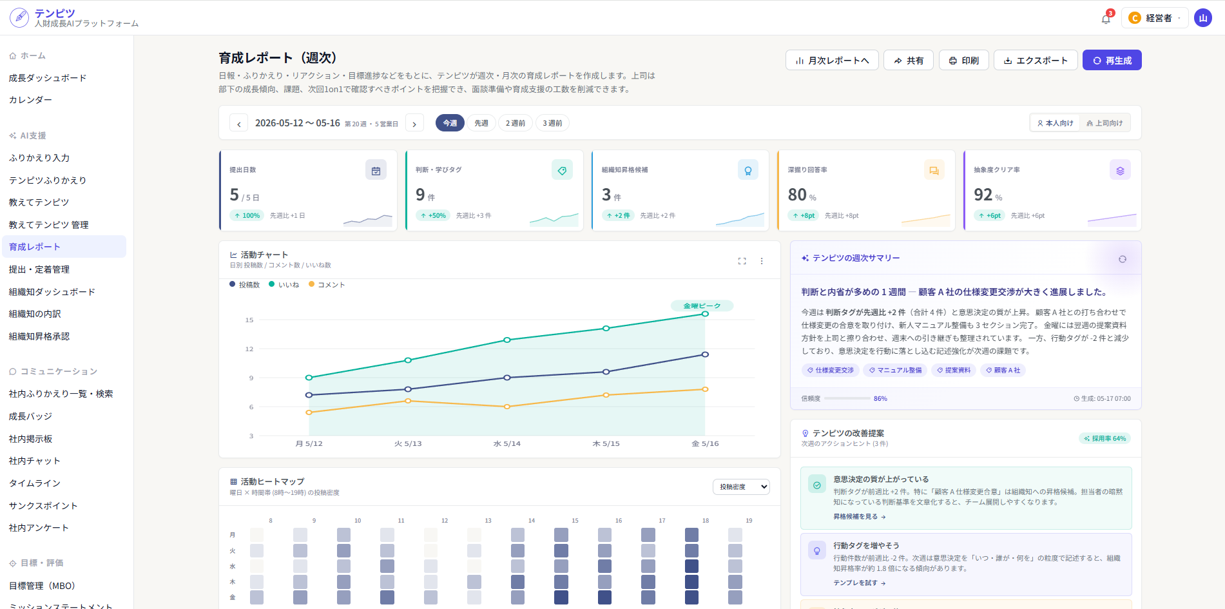The height and width of the screenshot is (609, 1225).
Task: Click the lightbulb icon on 組織知昇格候補 card
Action: tap(748, 170)
